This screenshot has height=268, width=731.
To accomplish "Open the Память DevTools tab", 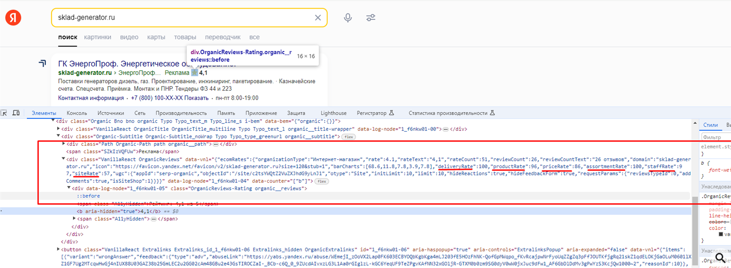I will click(x=226, y=113).
